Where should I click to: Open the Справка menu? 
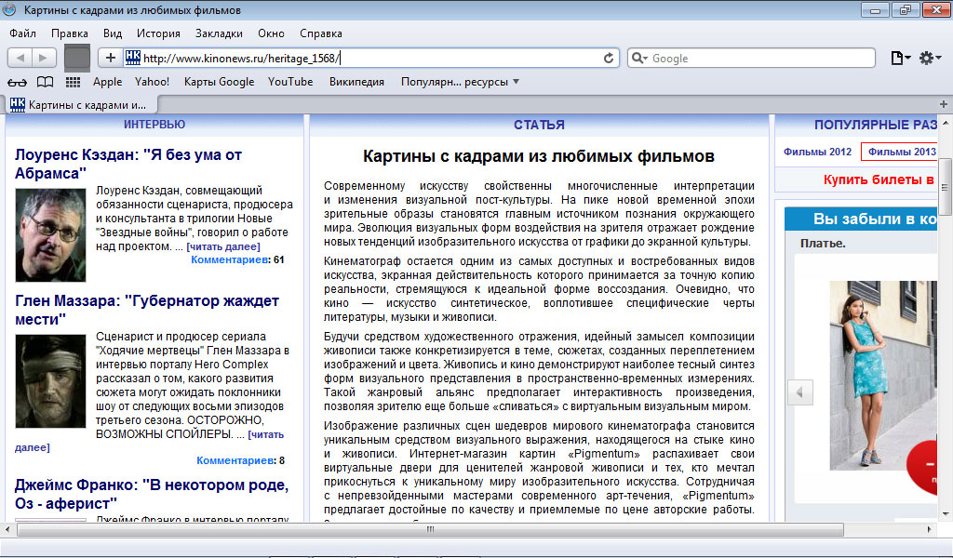[321, 33]
